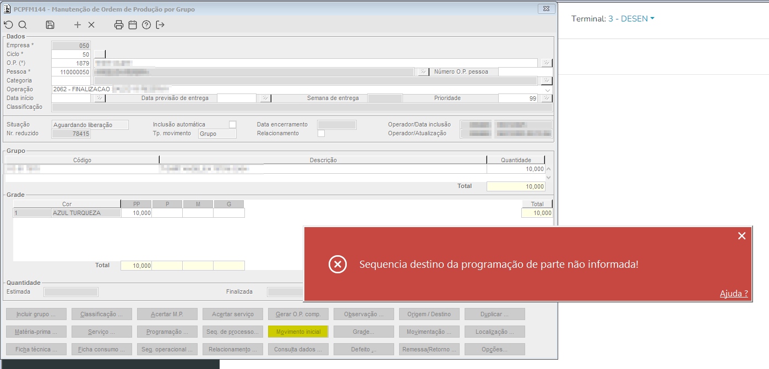The width and height of the screenshot is (769, 369).
Task: Click the Acertar M.P. button
Action: click(167, 314)
